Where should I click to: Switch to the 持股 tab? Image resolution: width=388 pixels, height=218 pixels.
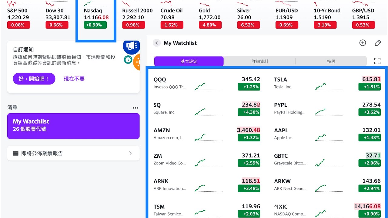(x=331, y=61)
